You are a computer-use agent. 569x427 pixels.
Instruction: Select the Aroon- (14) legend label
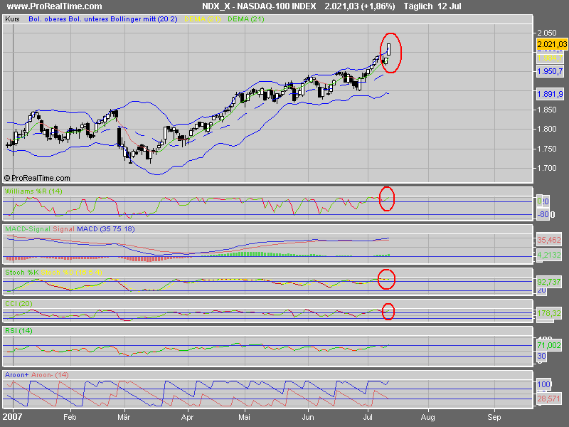(x=50, y=375)
